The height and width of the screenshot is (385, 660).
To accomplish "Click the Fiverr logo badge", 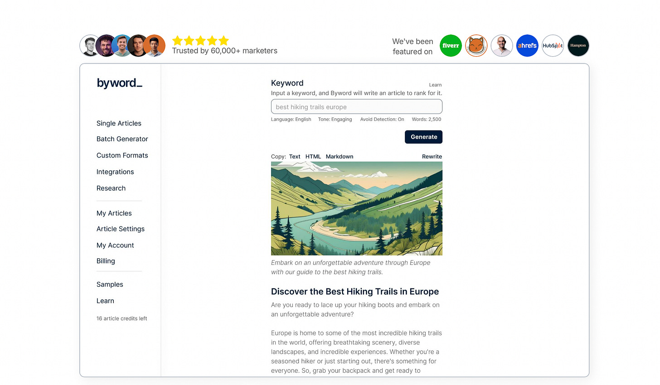I will pyautogui.click(x=451, y=46).
